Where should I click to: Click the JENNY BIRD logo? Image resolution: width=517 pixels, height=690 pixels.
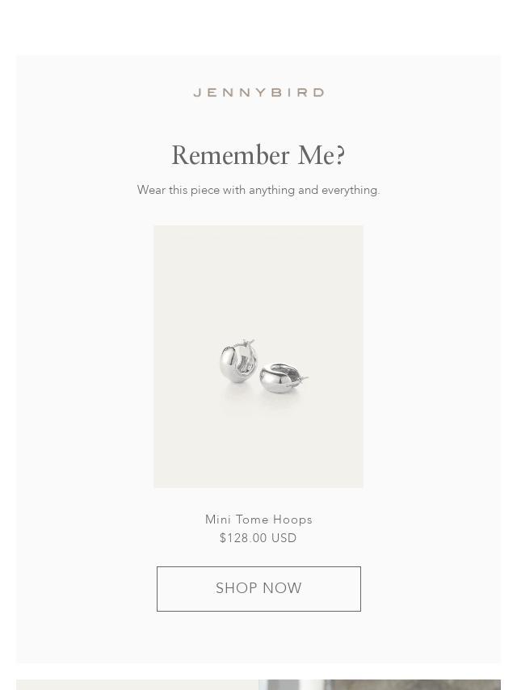pyautogui.click(x=258, y=92)
